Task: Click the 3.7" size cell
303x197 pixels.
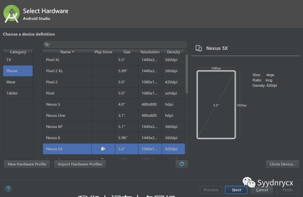Action: pyautogui.click(x=127, y=115)
